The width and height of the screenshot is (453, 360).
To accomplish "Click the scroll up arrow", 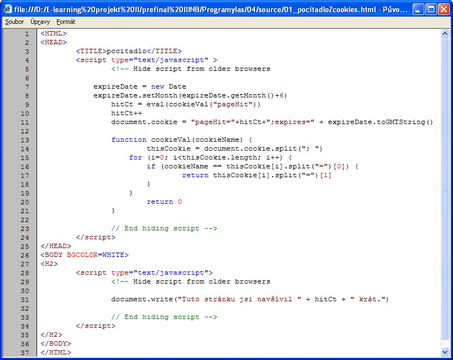I will (x=445, y=34).
